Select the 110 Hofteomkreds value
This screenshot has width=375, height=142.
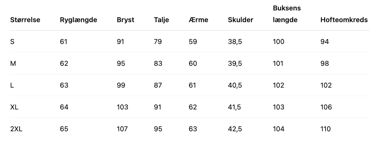pyautogui.click(x=325, y=129)
